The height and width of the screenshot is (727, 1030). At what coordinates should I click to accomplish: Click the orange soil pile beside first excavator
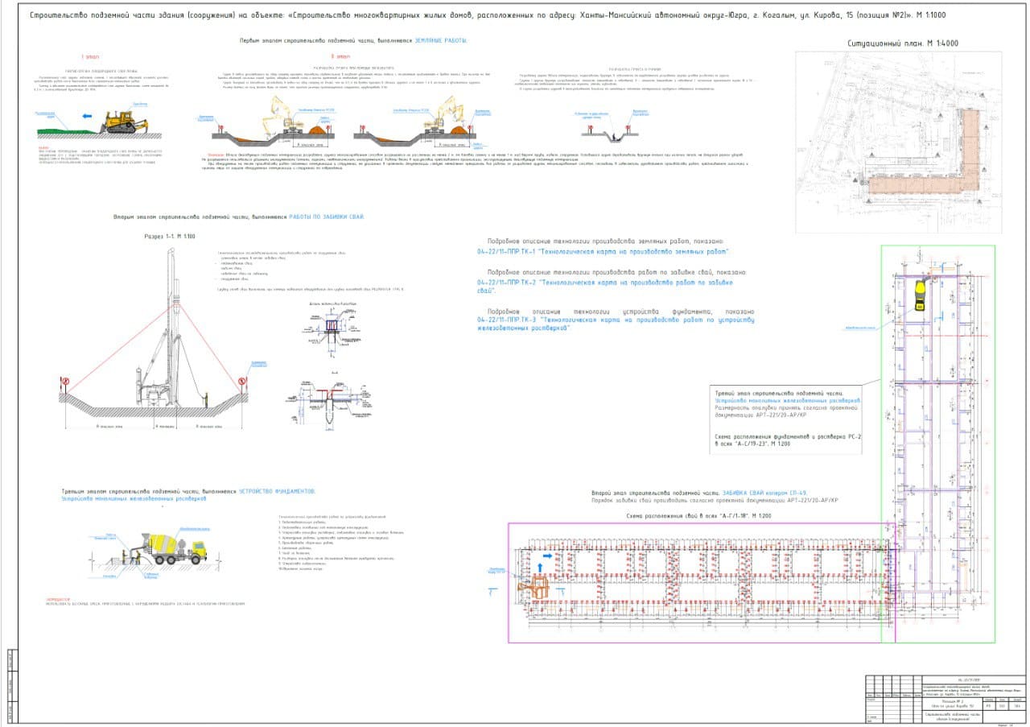click(318, 129)
